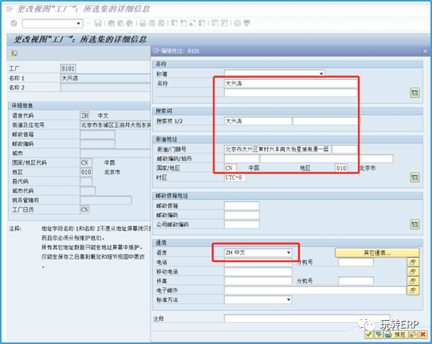
Task: Click the Help question mark icon
Action: tap(238, 23)
